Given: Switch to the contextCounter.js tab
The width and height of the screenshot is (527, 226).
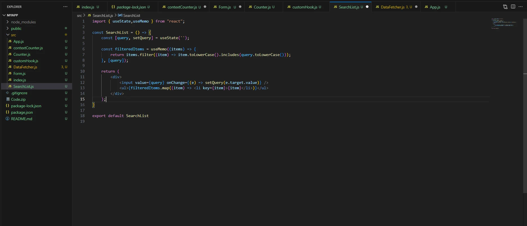Looking at the screenshot, I should click(183, 7).
